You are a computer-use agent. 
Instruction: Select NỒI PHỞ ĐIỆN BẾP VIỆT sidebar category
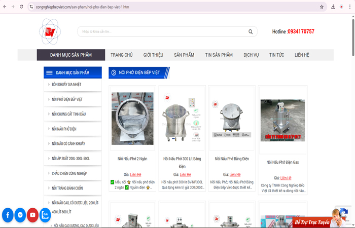point(73,99)
